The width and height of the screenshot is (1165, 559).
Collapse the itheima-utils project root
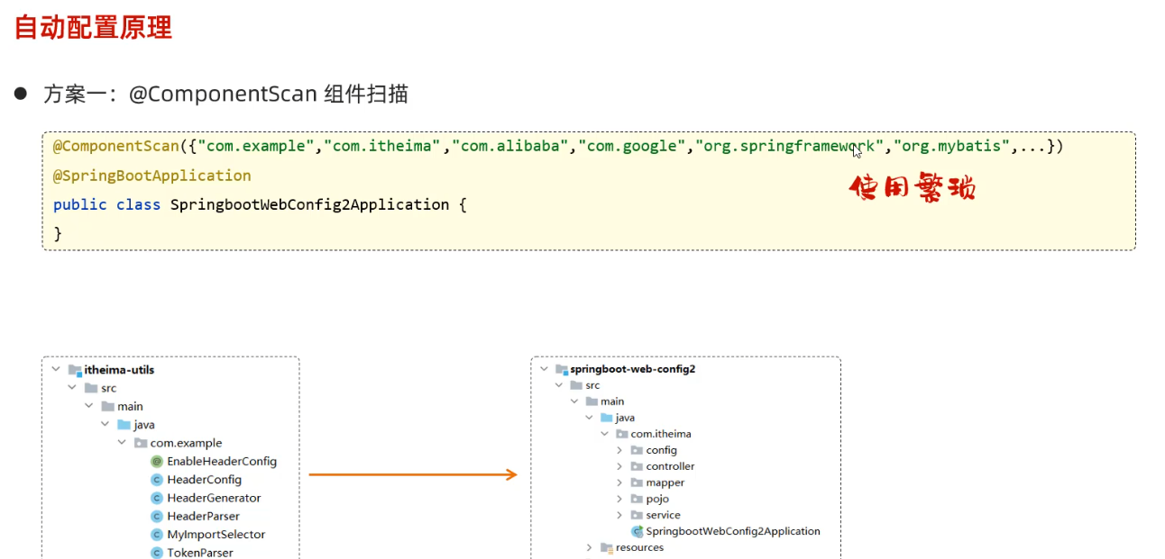[x=56, y=370]
